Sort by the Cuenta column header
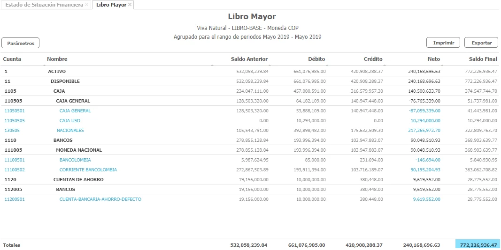Viewport: 501px width, 250px height. coord(12,59)
